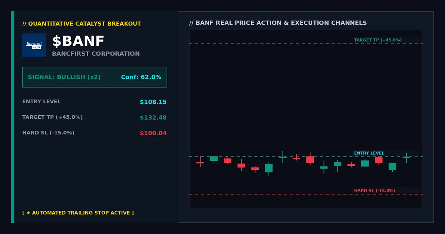Click the ENTRY LEVEL chart line label
Screen dimensions: 445x234
[369, 153]
